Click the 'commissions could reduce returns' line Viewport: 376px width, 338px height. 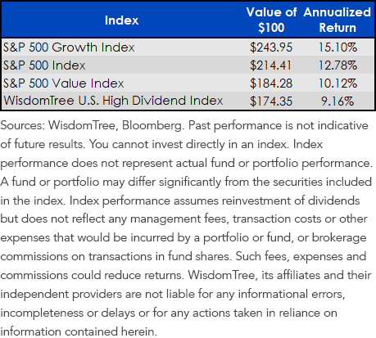[92, 275]
